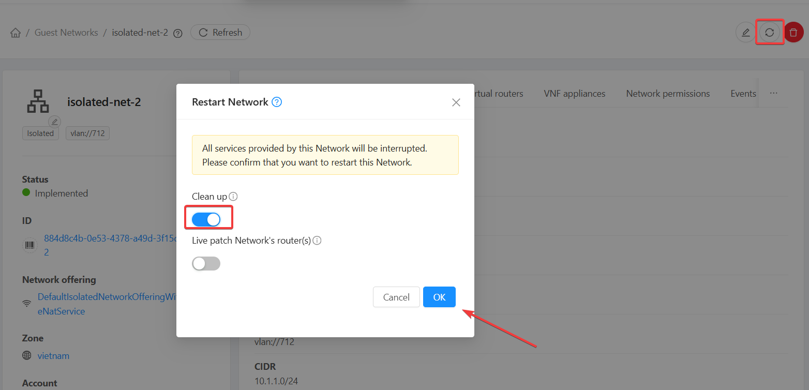Cancel the Restart Network dialog
This screenshot has height=390, width=809.
pyautogui.click(x=396, y=297)
